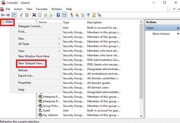Click the blue Help question mark icon
This screenshot has height=123, width=180.
point(58,15)
